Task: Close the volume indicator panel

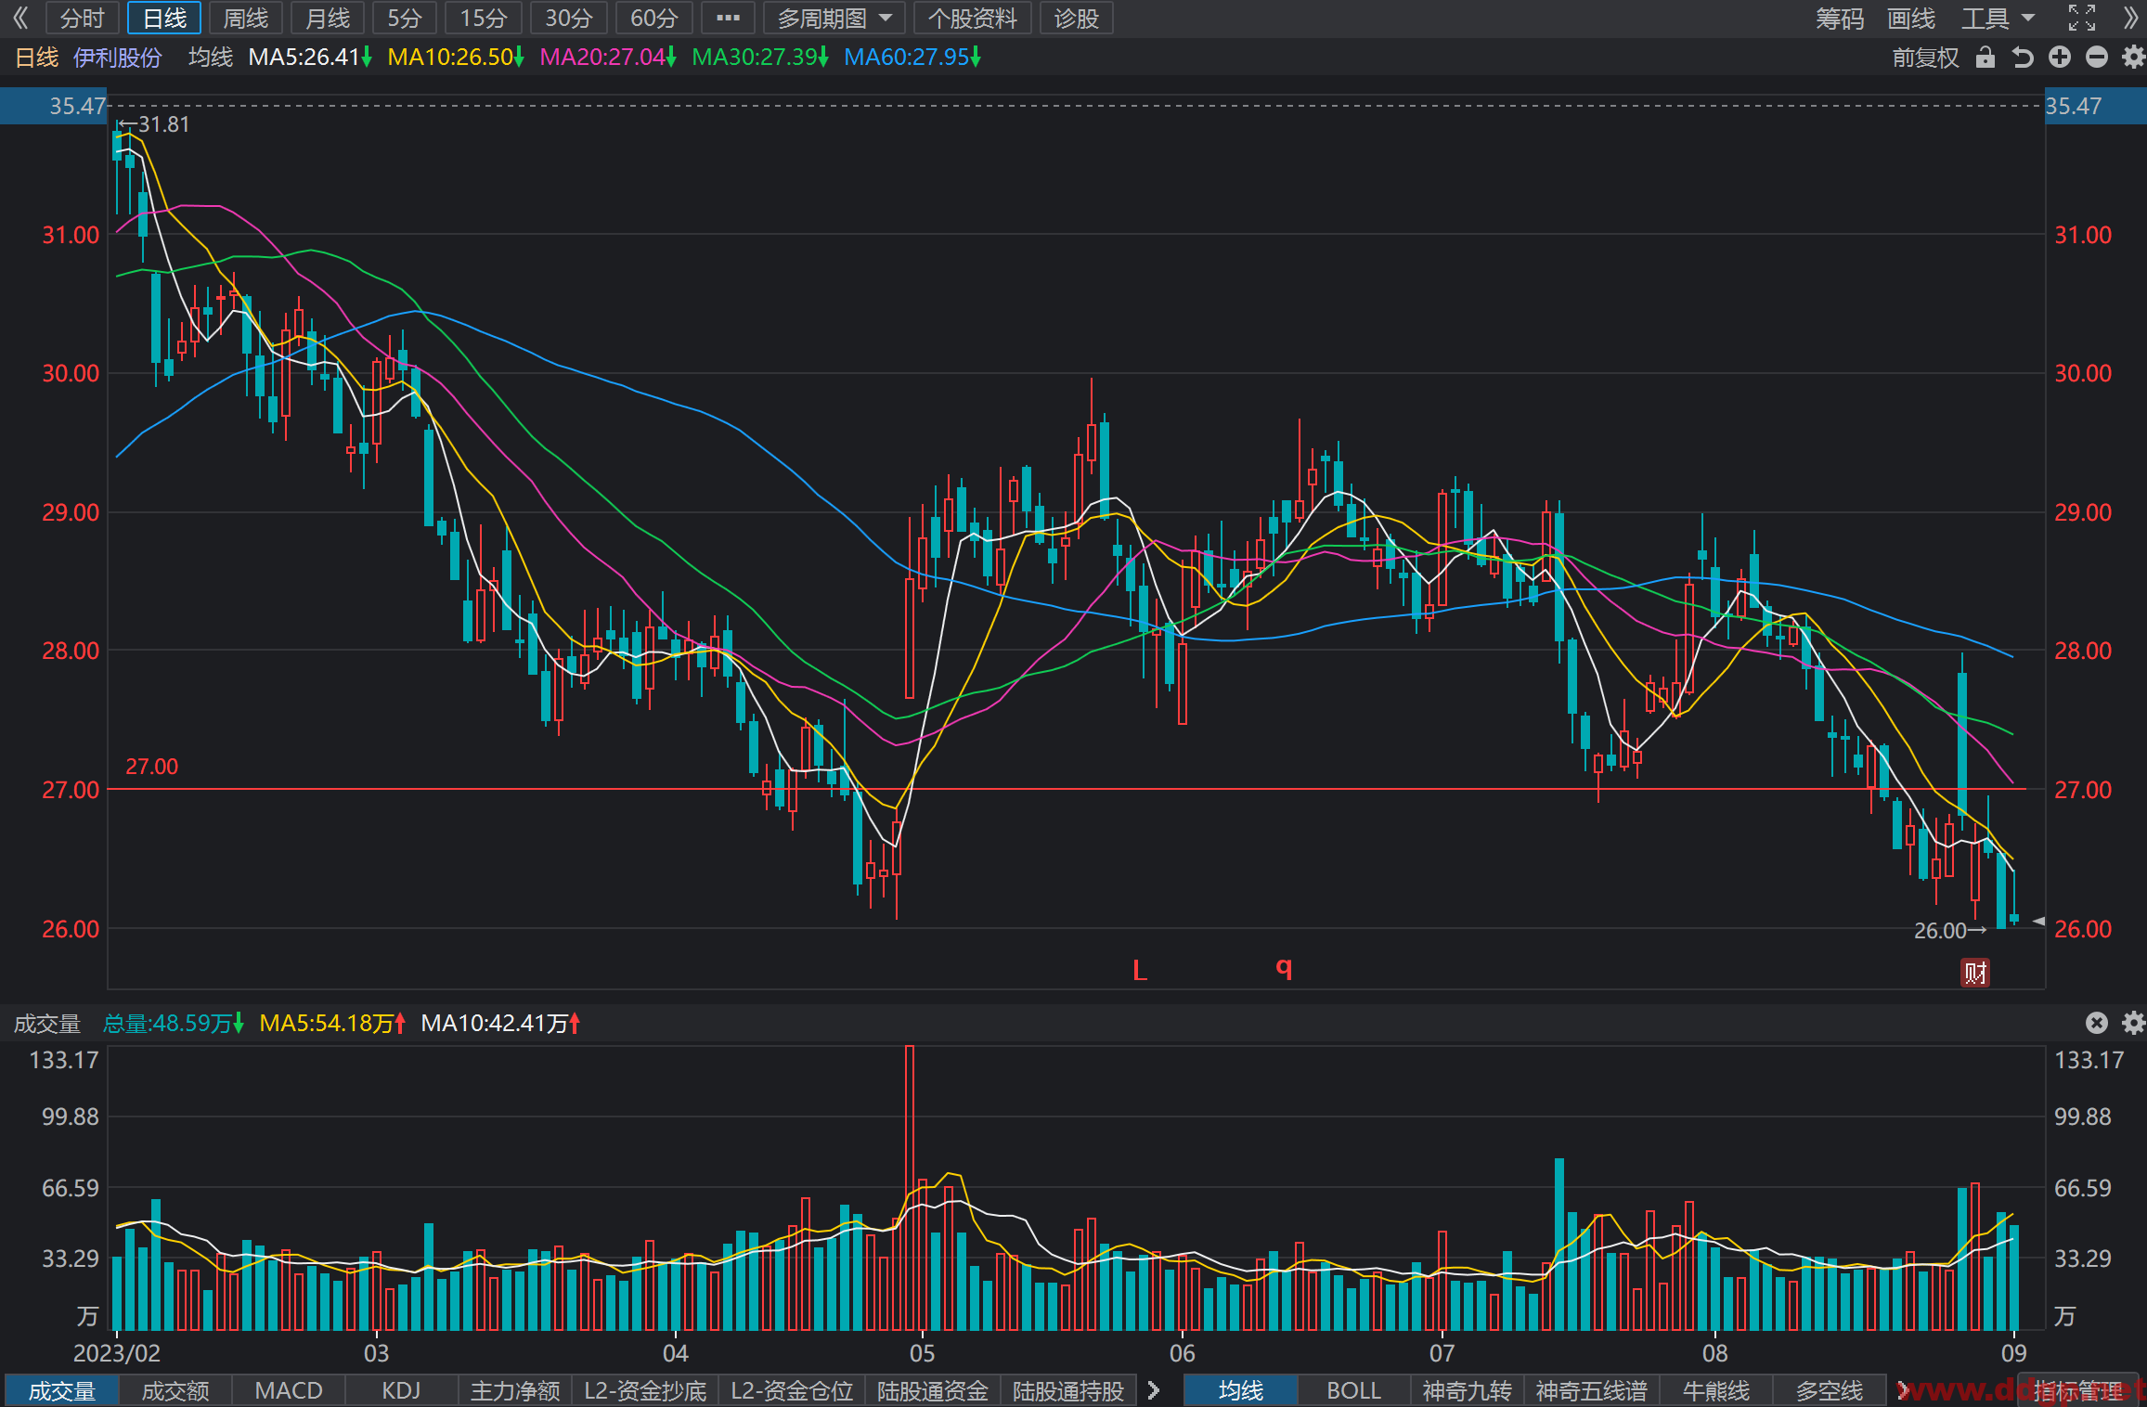Action: (2097, 1023)
